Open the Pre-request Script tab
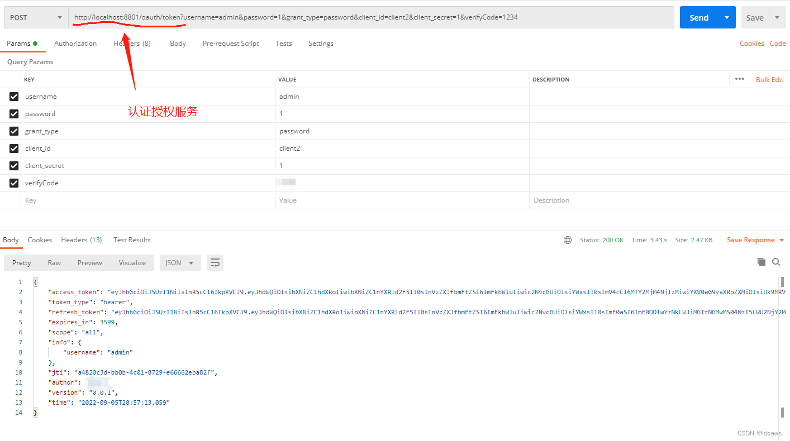This screenshot has width=790, height=441. coord(231,44)
